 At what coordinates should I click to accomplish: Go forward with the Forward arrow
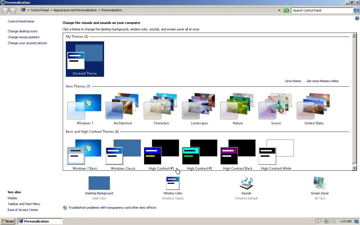pyautogui.click(x=13, y=10)
